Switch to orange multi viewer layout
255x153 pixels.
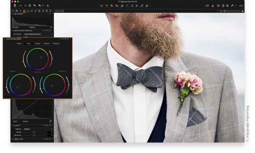(56, 11)
